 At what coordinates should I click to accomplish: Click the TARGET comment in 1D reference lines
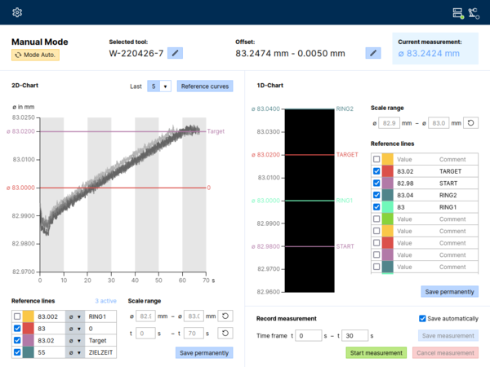[x=450, y=171]
